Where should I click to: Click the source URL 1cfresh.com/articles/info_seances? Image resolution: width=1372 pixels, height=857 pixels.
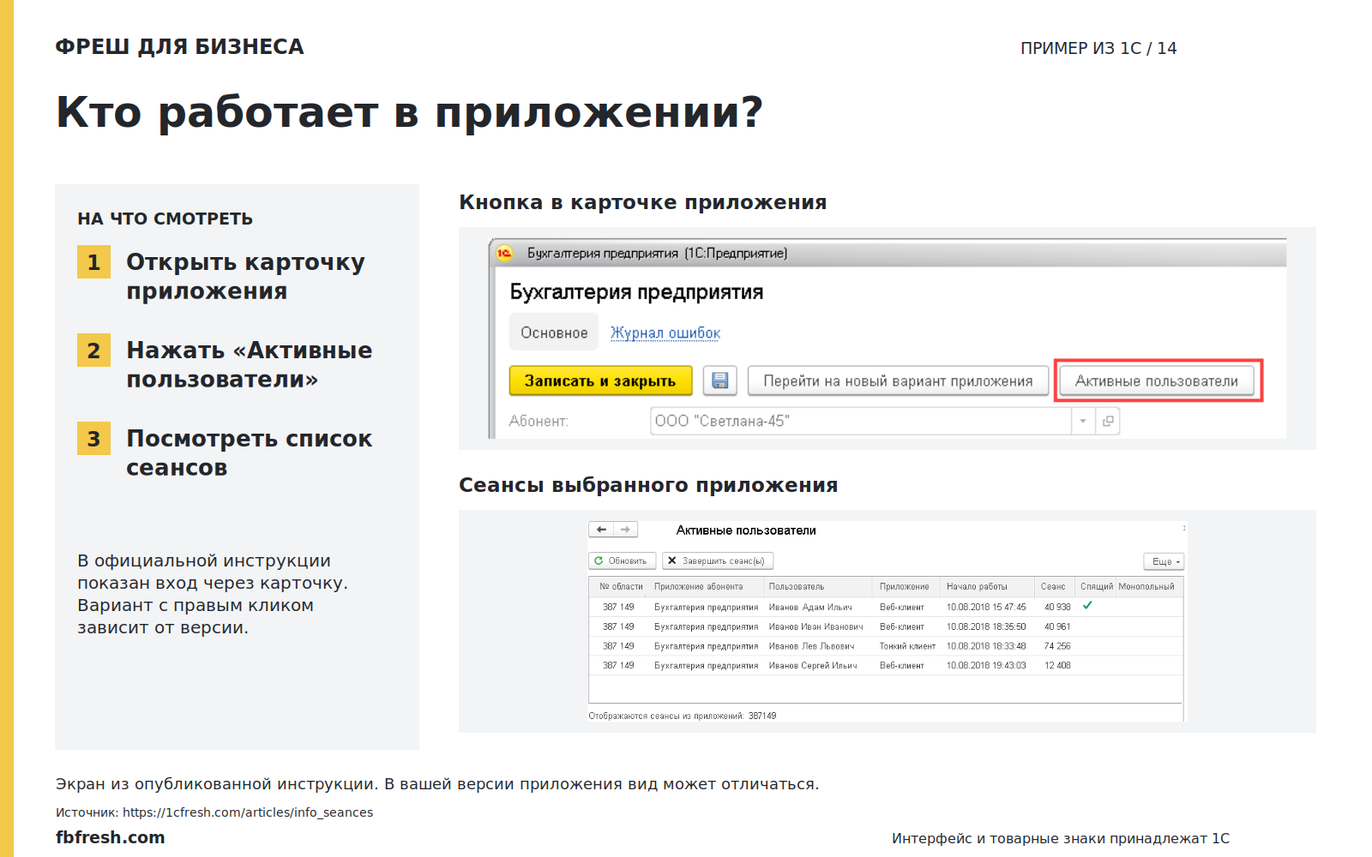248,812
